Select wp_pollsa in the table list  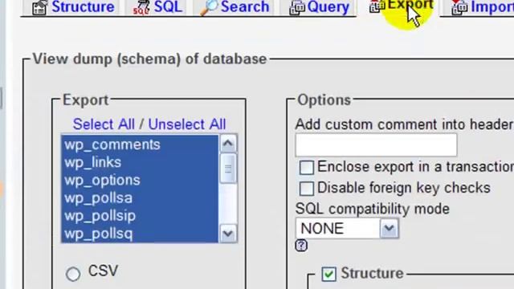tap(140, 198)
